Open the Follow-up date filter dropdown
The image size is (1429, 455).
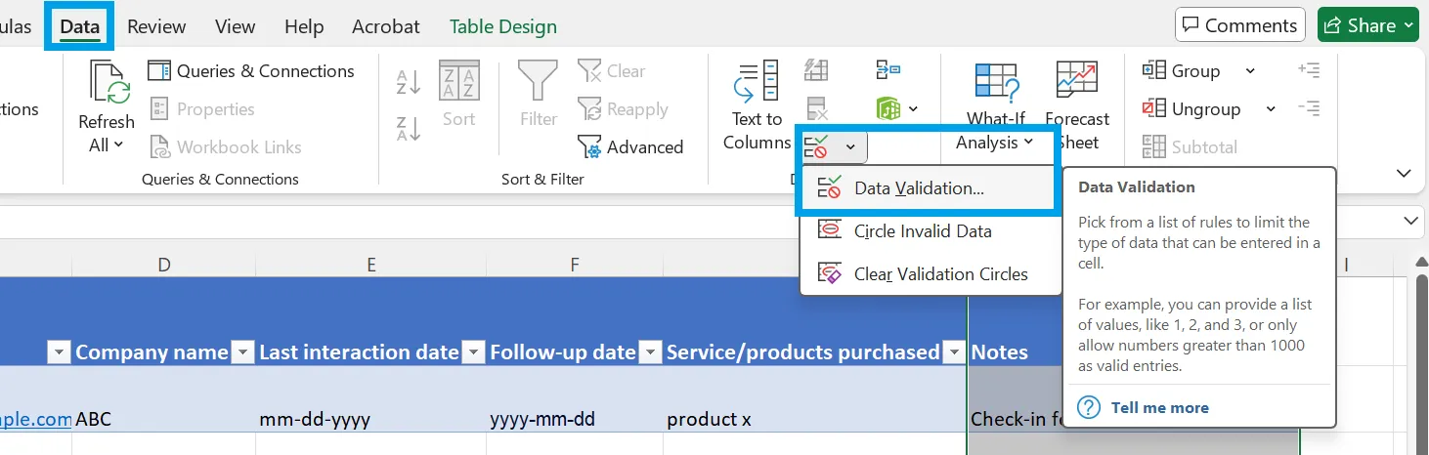(x=650, y=352)
